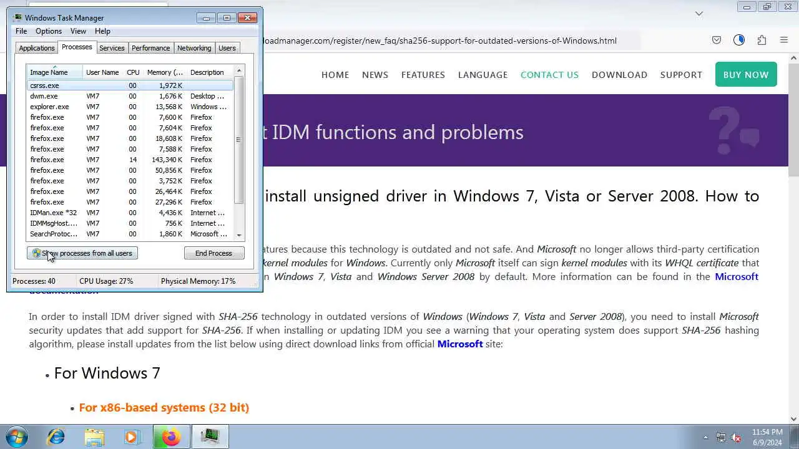Open the Help menu in Task Manager
Viewport: 799px width, 449px height.
[102, 31]
